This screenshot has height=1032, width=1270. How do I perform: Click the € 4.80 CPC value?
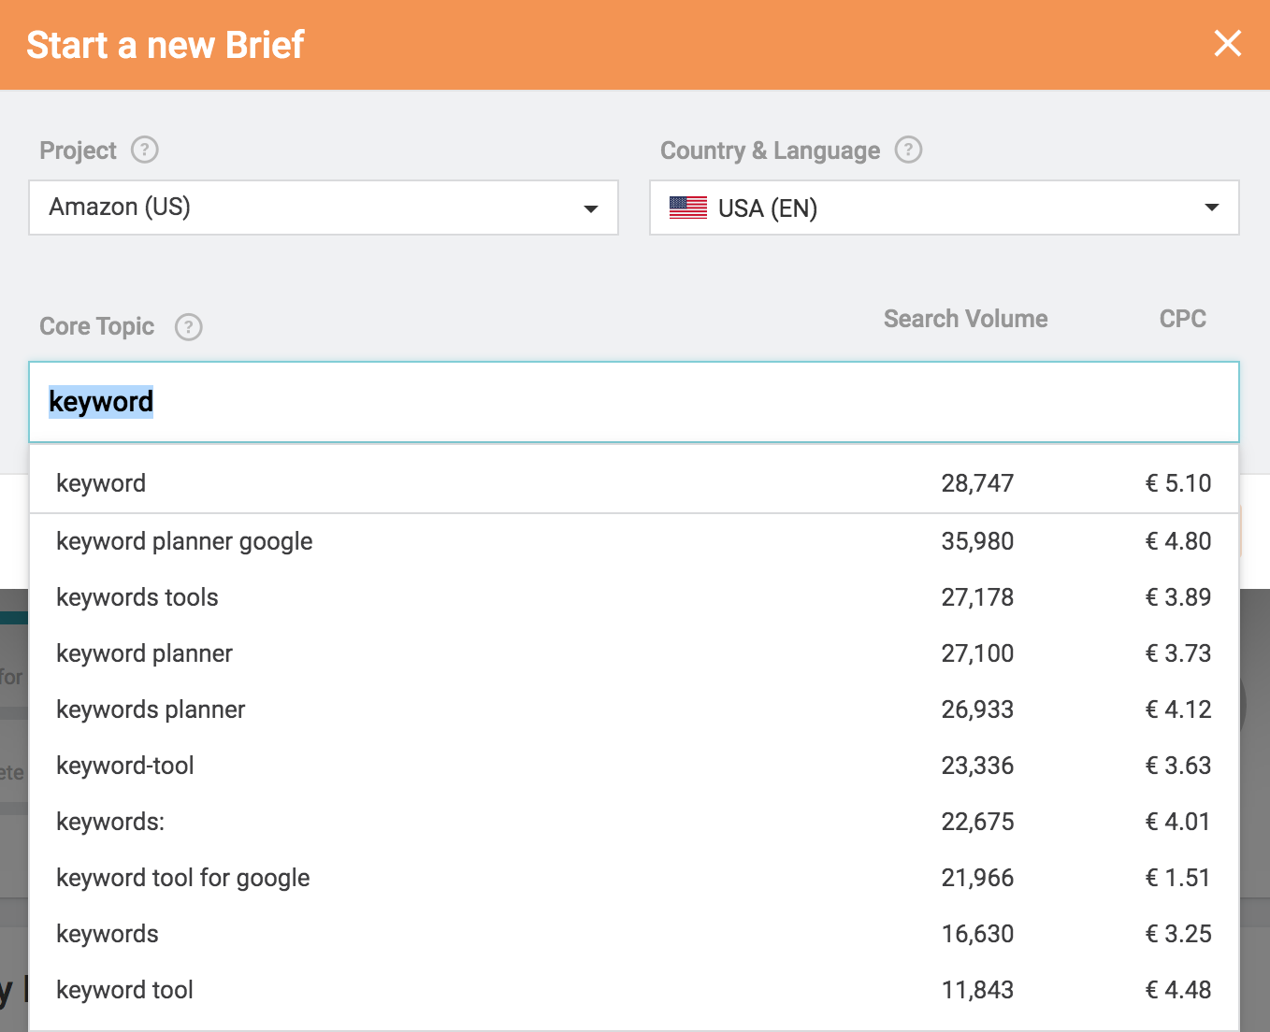click(1178, 541)
